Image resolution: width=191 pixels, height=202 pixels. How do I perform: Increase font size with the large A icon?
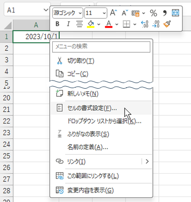tap(114, 13)
